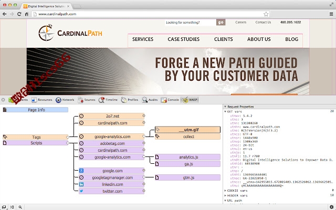Screen dimensions: 336x210
Task: Bookmark page with the star icon
Action: (x=266, y=14)
